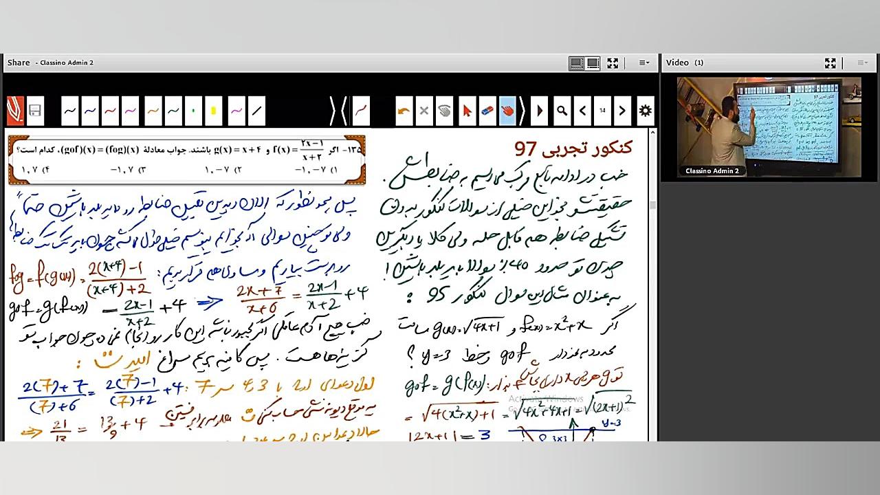
Task: Click the Video pod title
Action: click(x=677, y=63)
